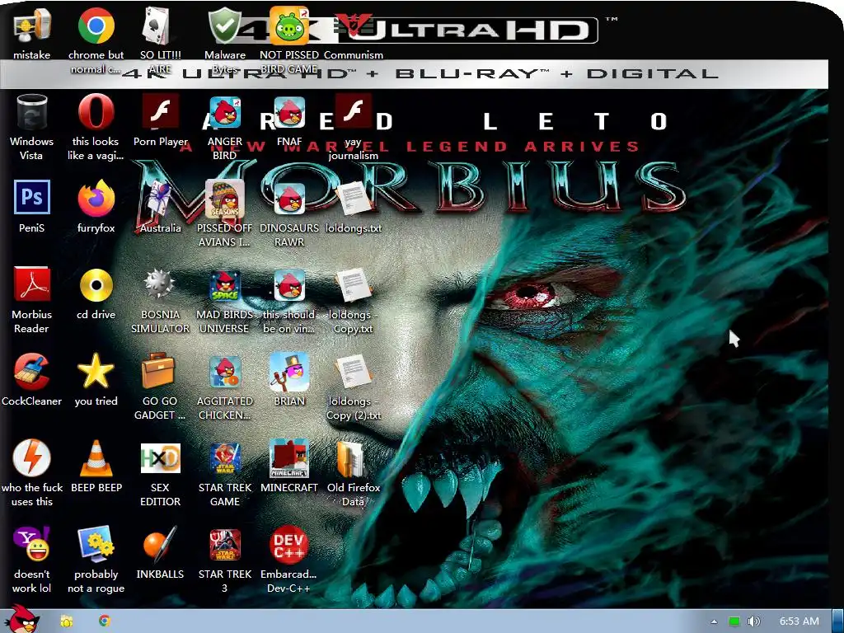Open the 'mistake' computer icon
Screen dimensions: 844x633
[x=32, y=26]
